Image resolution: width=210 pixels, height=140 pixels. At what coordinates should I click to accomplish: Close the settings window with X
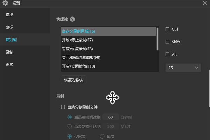[205, 3]
